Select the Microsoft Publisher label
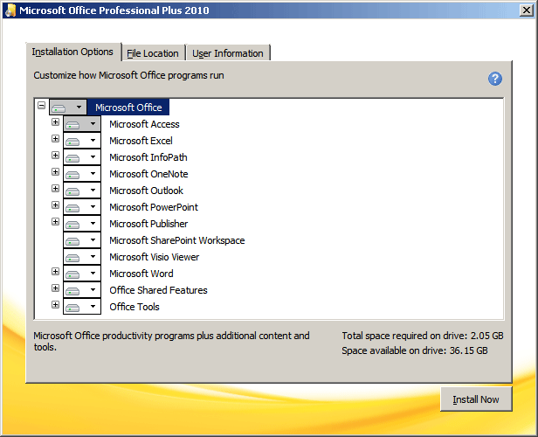Viewport: 538px width, 437px height. point(148,224)
